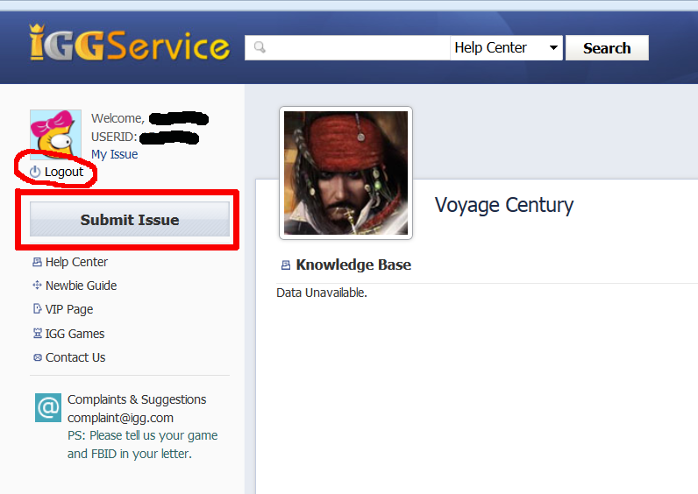This screenshot has width=698, height=494.
Task: Click the USERID label
Action: 114,137
